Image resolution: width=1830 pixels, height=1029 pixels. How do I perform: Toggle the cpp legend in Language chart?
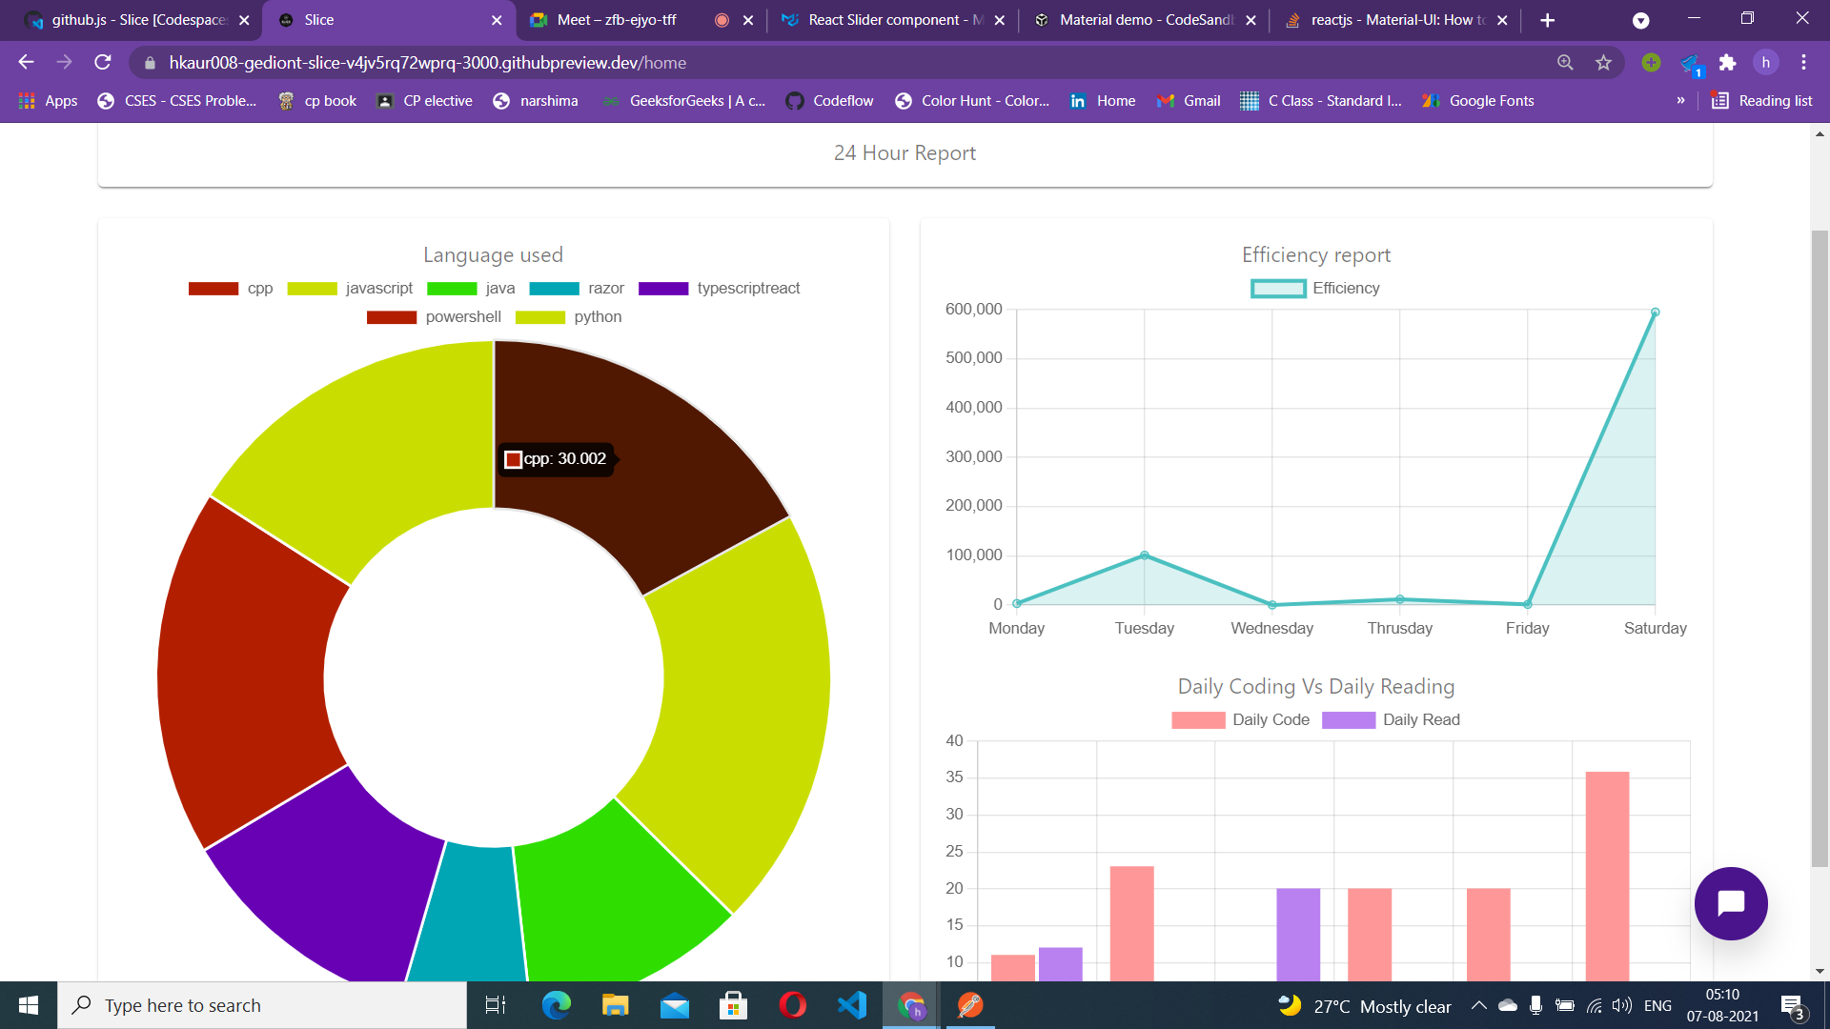tap(230, 289)
